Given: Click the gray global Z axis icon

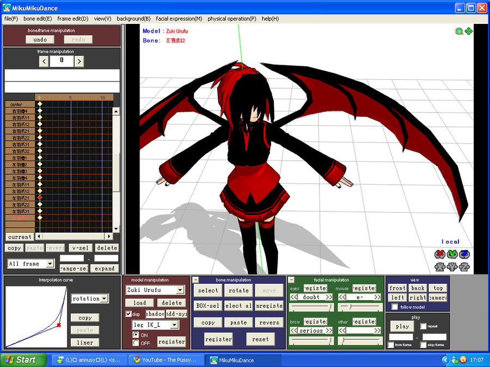Looking at the screenshot, I should coord(463,266).
